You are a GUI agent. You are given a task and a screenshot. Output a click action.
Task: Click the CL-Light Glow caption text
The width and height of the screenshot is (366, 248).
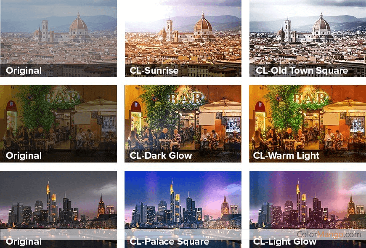(284, 241)
